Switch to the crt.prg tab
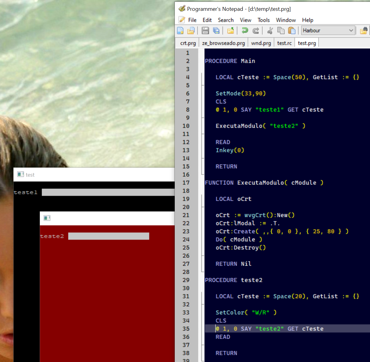This screenshot has height=362, width=370. 188,43
